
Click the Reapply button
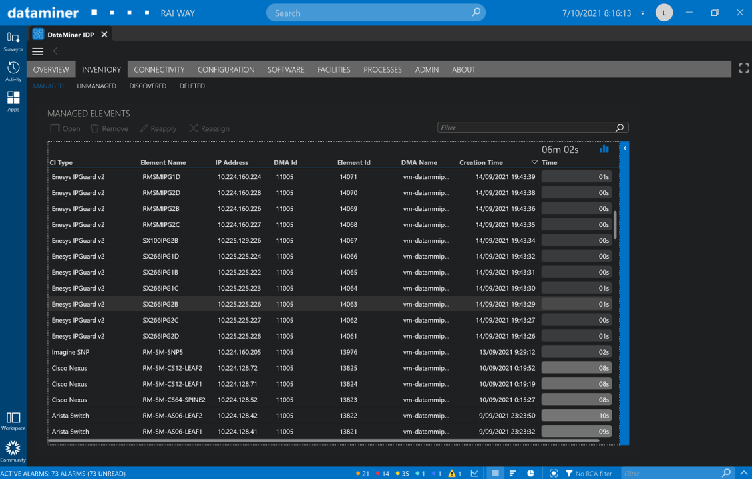(158, 128)
